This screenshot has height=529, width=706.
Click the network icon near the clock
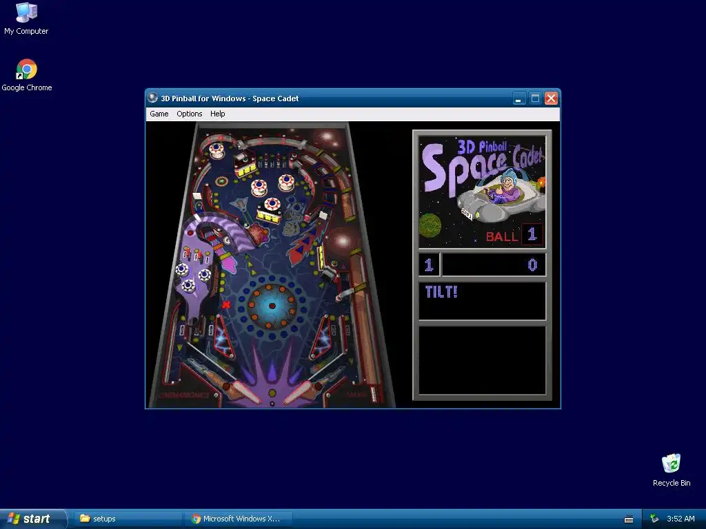(655, 519)
